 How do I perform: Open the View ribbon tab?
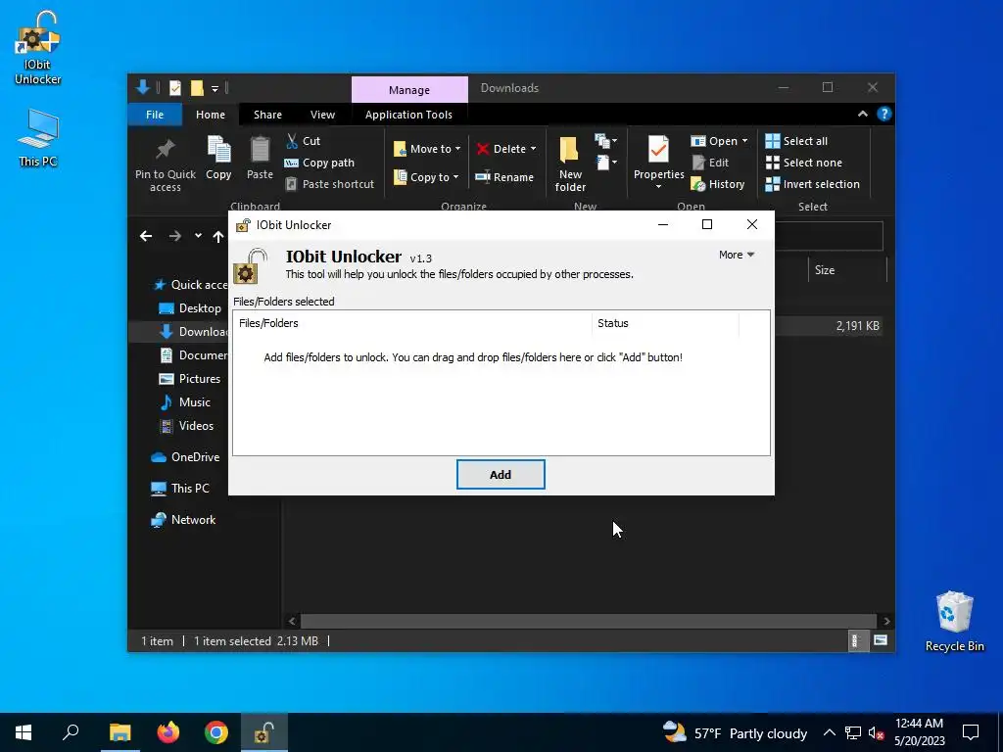(322, 115)
